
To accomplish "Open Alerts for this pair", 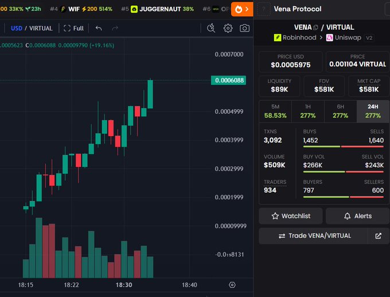I will click(358, 216).
